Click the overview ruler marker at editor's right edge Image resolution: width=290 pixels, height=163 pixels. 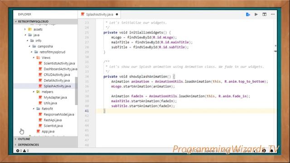click(x=275, y=51)
